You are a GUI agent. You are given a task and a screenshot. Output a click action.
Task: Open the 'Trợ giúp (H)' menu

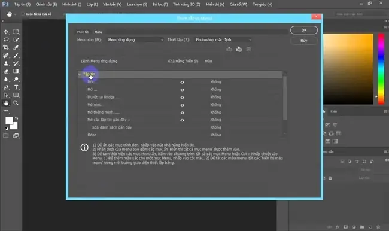(263, 4)
